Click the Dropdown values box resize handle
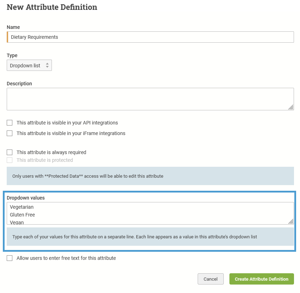Viewport: 300px width, 293px height. click(291, 221)
